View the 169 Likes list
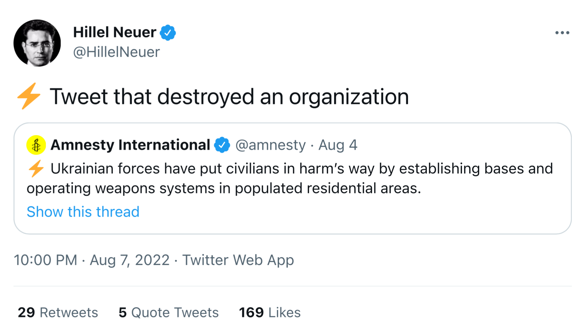The height and width of the screenshot is (335, 587). pos(270,312)
